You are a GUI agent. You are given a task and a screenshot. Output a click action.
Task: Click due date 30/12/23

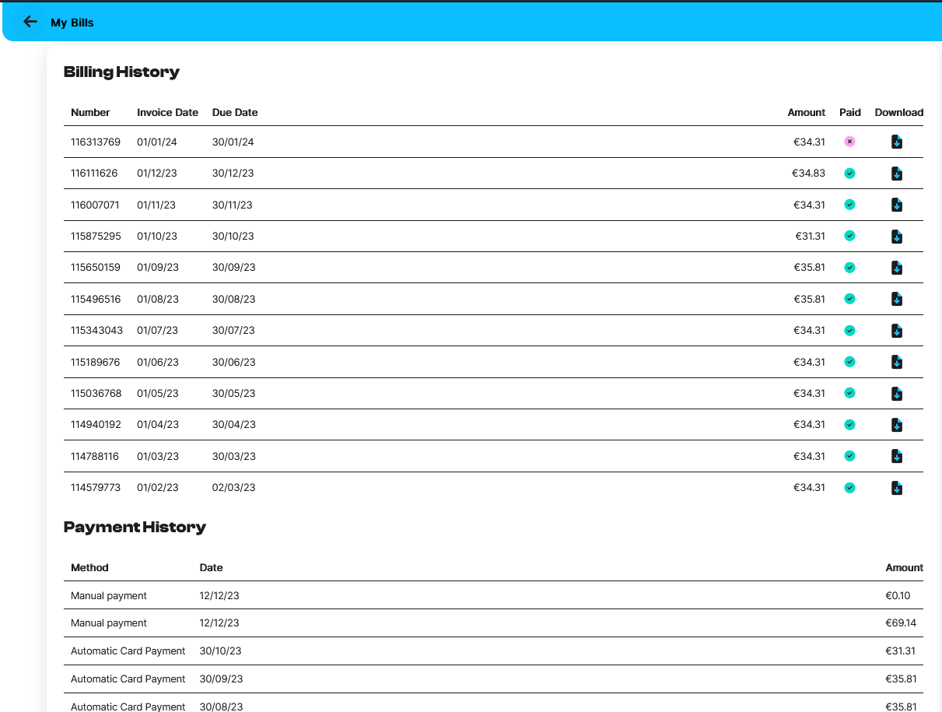[233, 173]
